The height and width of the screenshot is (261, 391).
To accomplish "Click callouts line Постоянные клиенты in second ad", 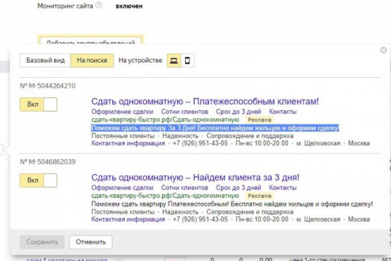I will coord(192,212).
